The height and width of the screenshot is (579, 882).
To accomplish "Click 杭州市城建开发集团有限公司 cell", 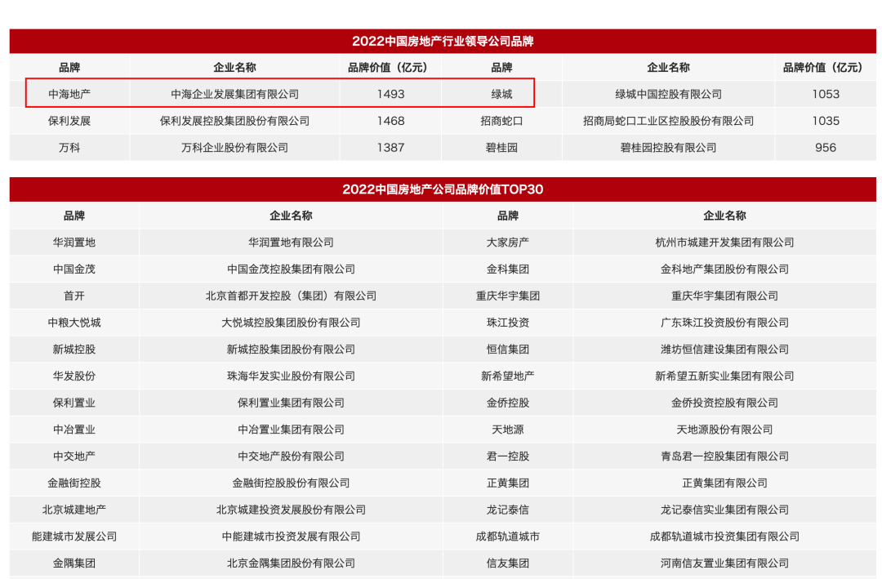I will click(724, 242).
